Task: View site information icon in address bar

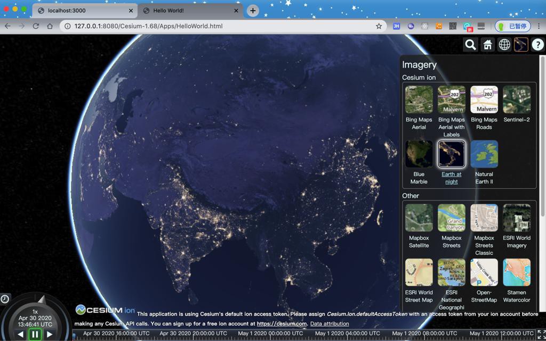Action: tap(68, 26)
